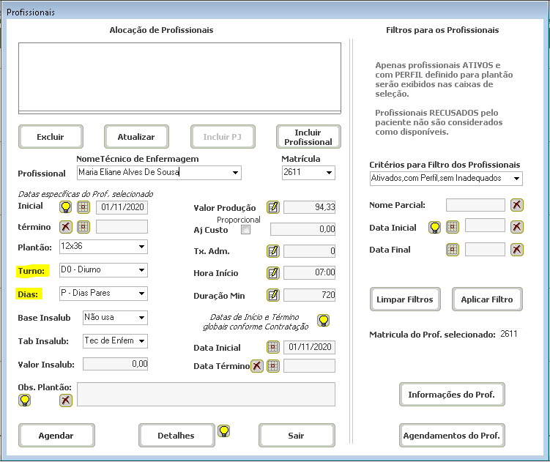Click the edit icon for Valor Produção
This screenshot has width=550, height=462.
273,207
